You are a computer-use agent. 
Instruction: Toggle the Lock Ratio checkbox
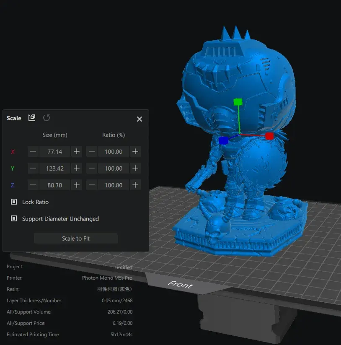14,202
